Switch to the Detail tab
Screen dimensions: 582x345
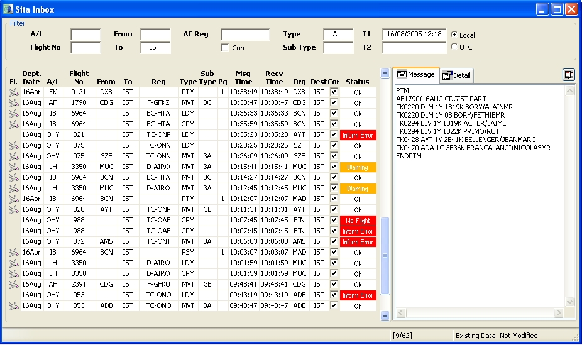pyautogui.click(x=456, y=75)
